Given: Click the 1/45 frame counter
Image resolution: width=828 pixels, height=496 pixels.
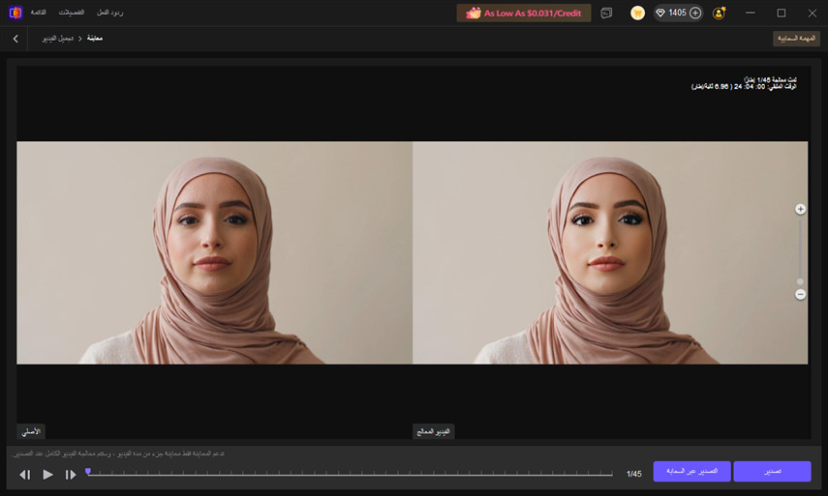Looking at the screenshot, I should click(633, 474).
